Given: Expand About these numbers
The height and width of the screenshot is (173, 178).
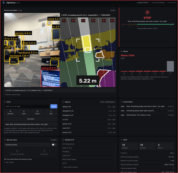Looking at the screenshot, I should tap(70, 167).
